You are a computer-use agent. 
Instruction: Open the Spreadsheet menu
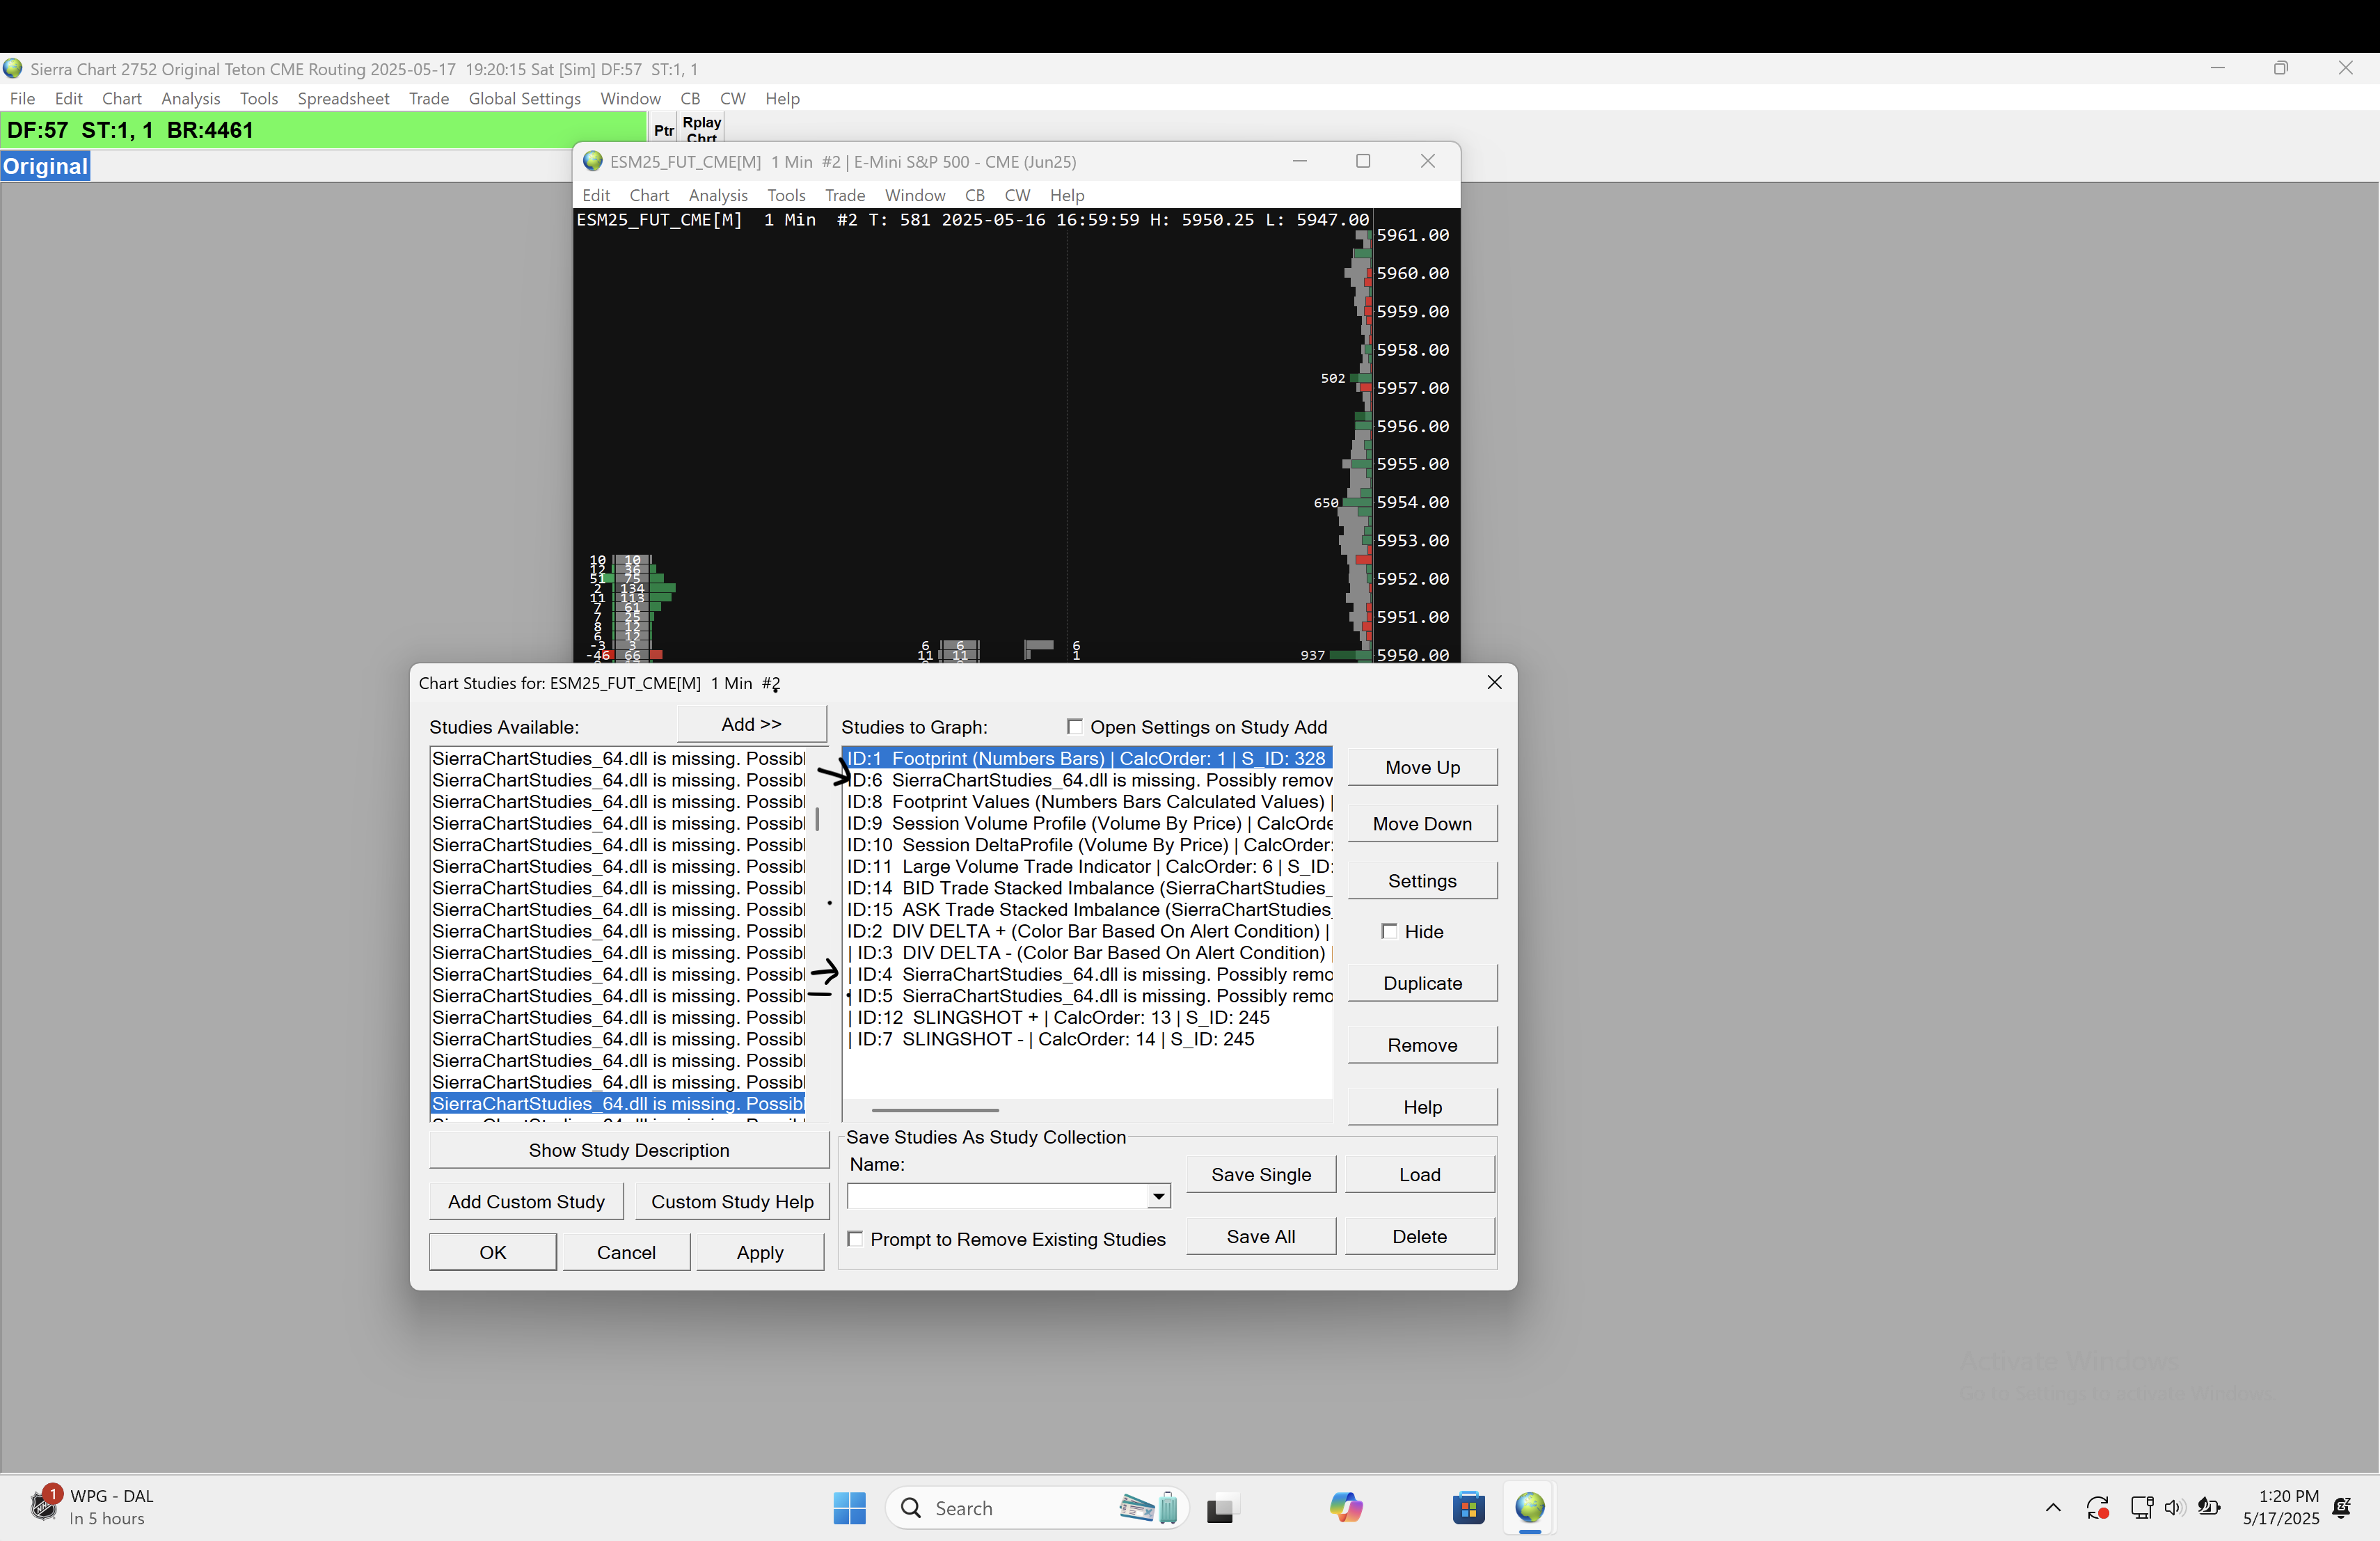(343, 98)
